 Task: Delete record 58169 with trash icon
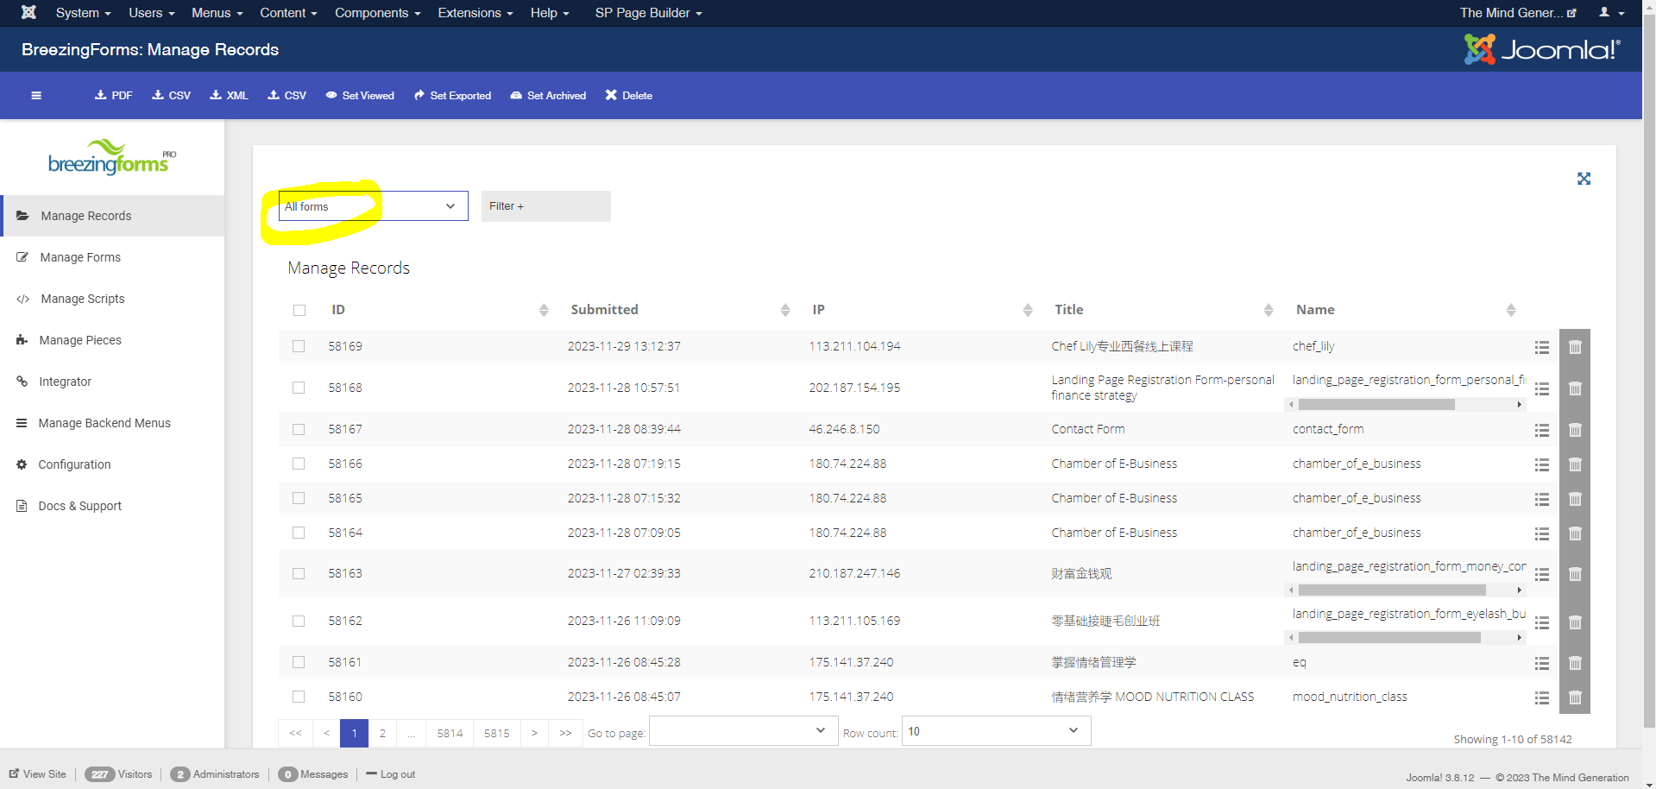(x=1575, y=347)
